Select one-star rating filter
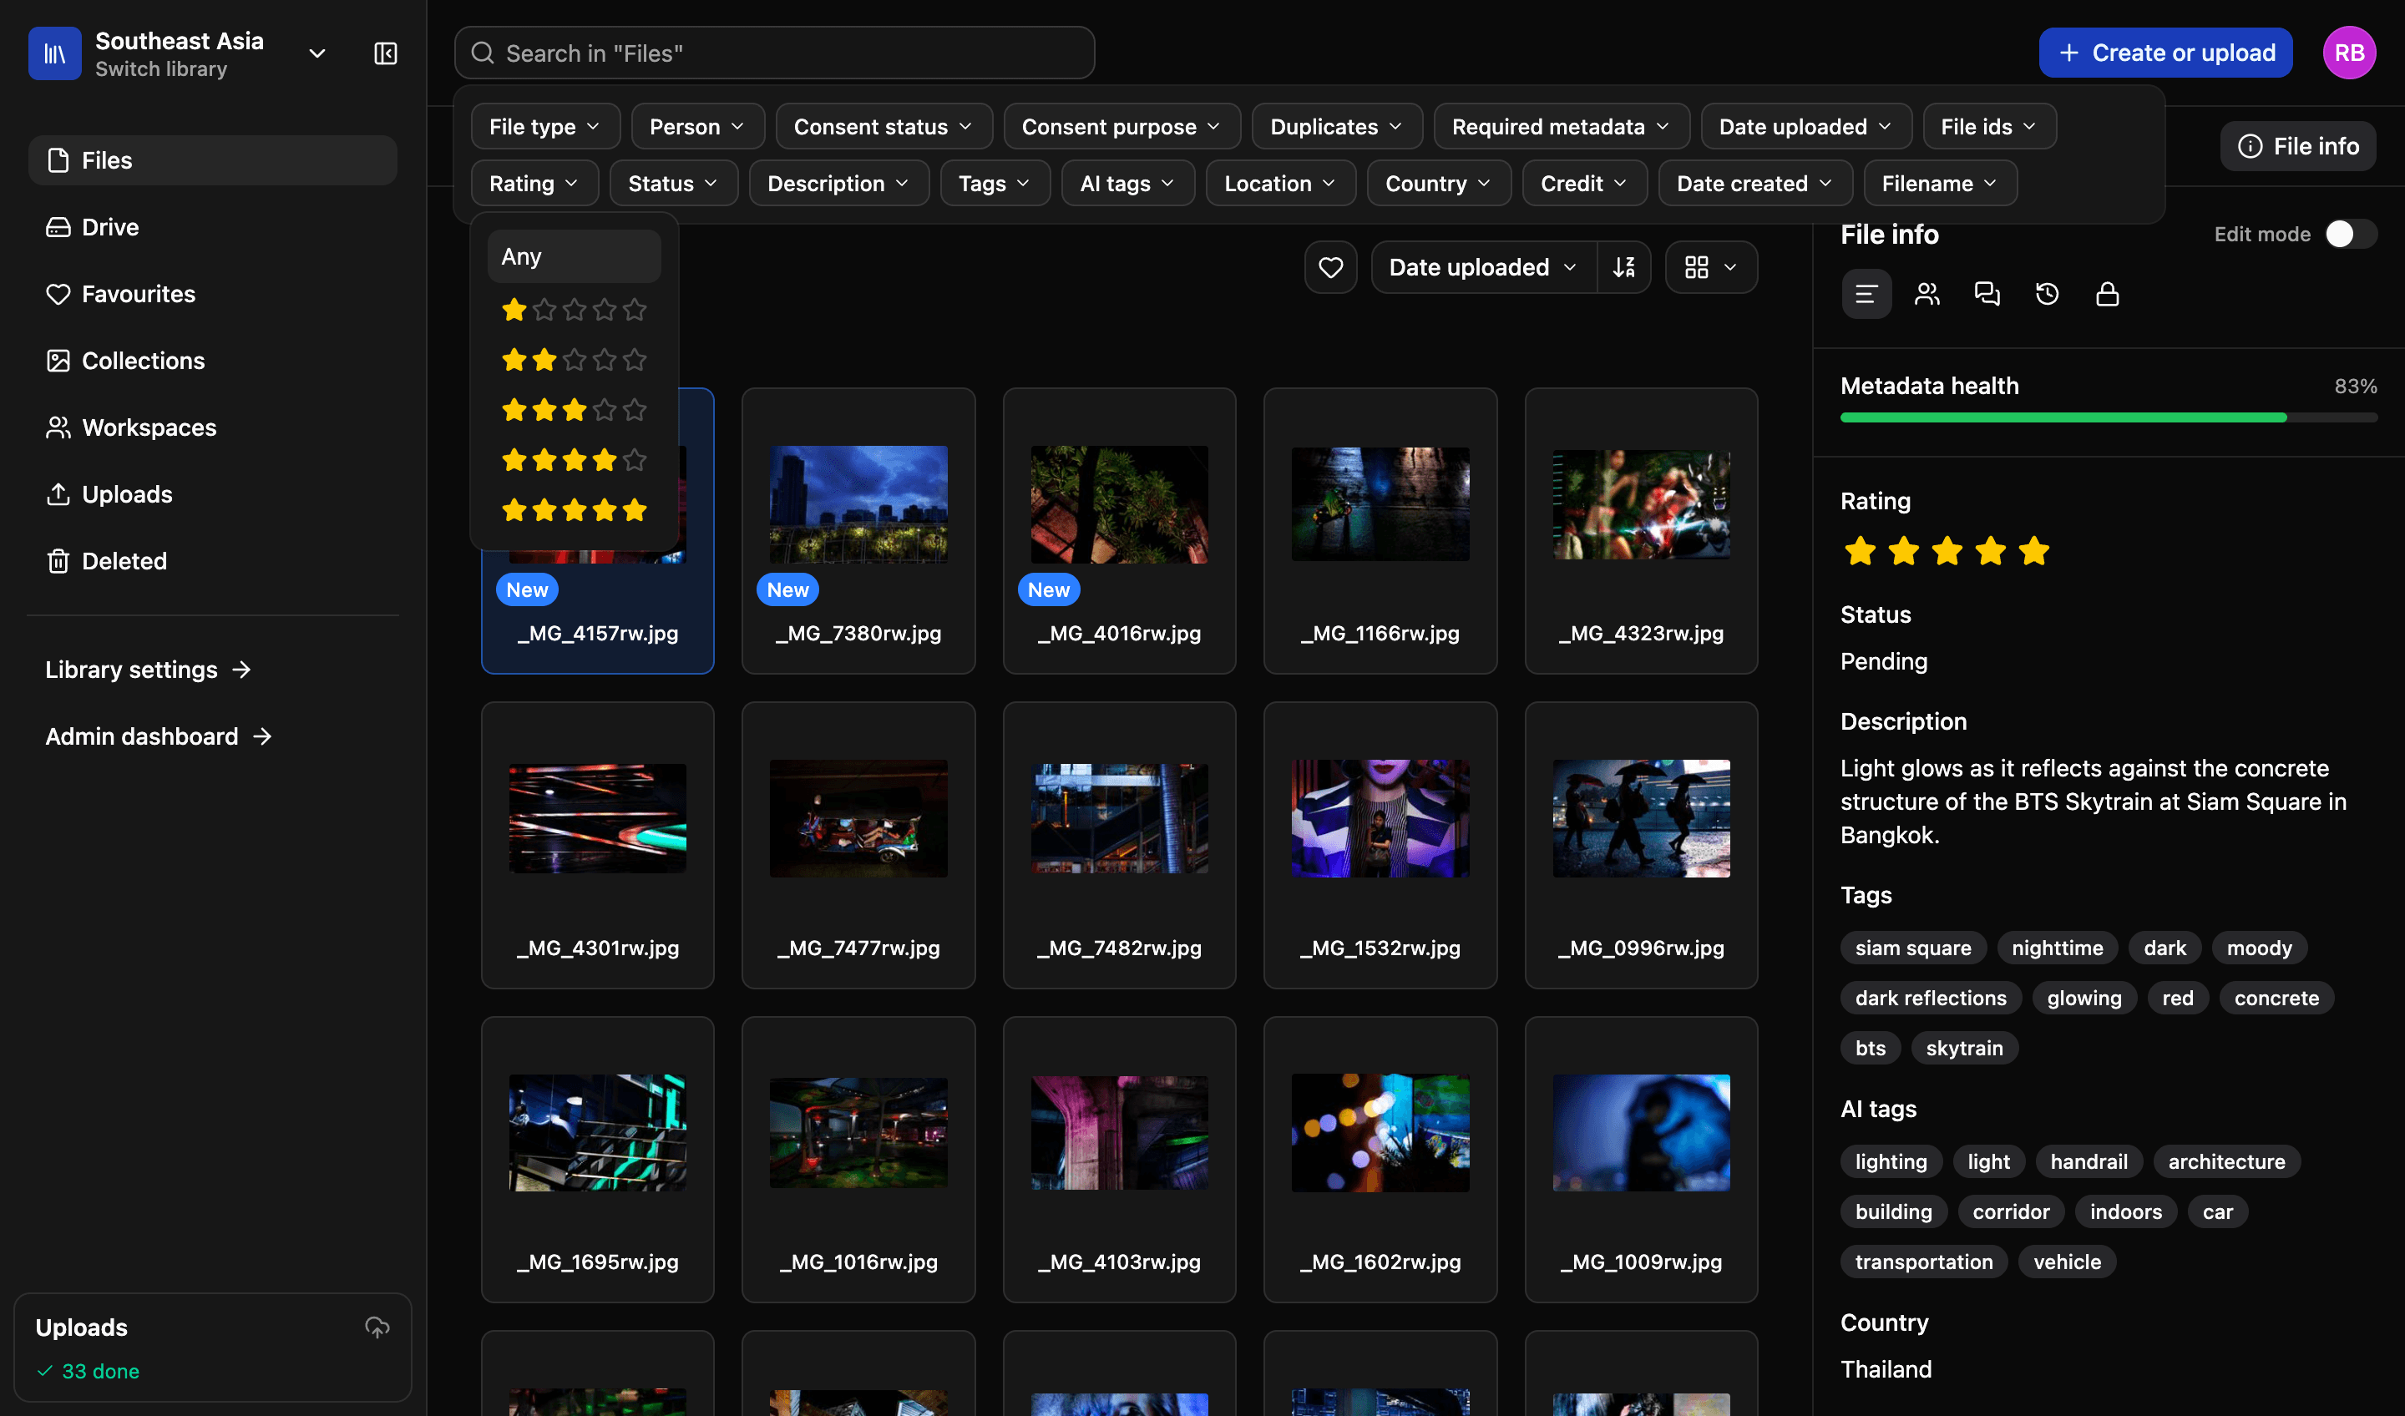 coord(575,309)
